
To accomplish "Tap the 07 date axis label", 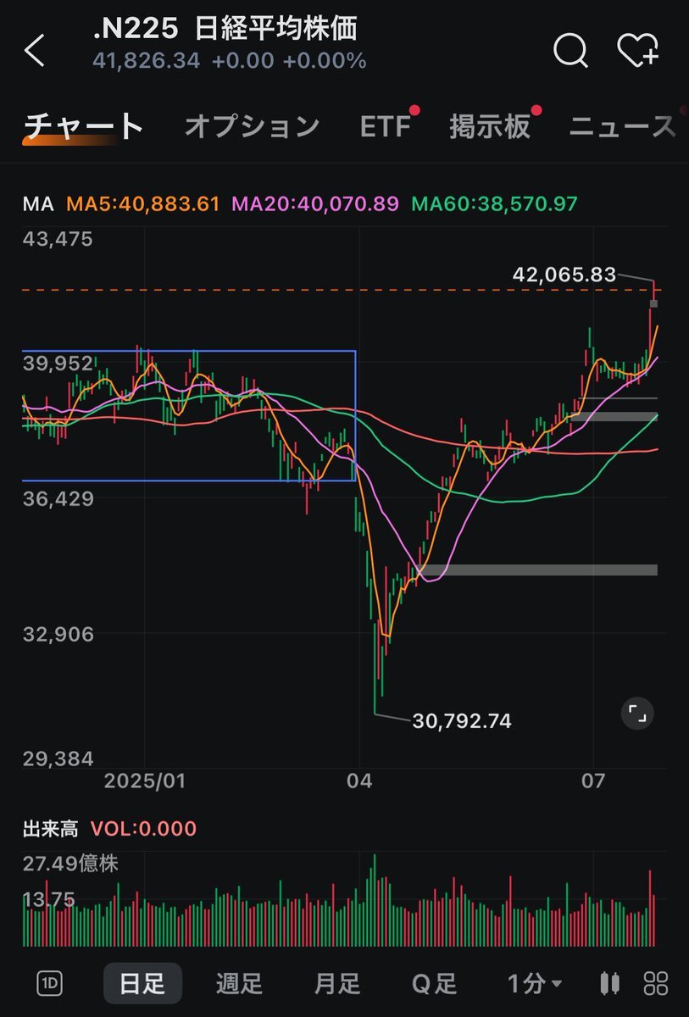I will tap(594, 780).
